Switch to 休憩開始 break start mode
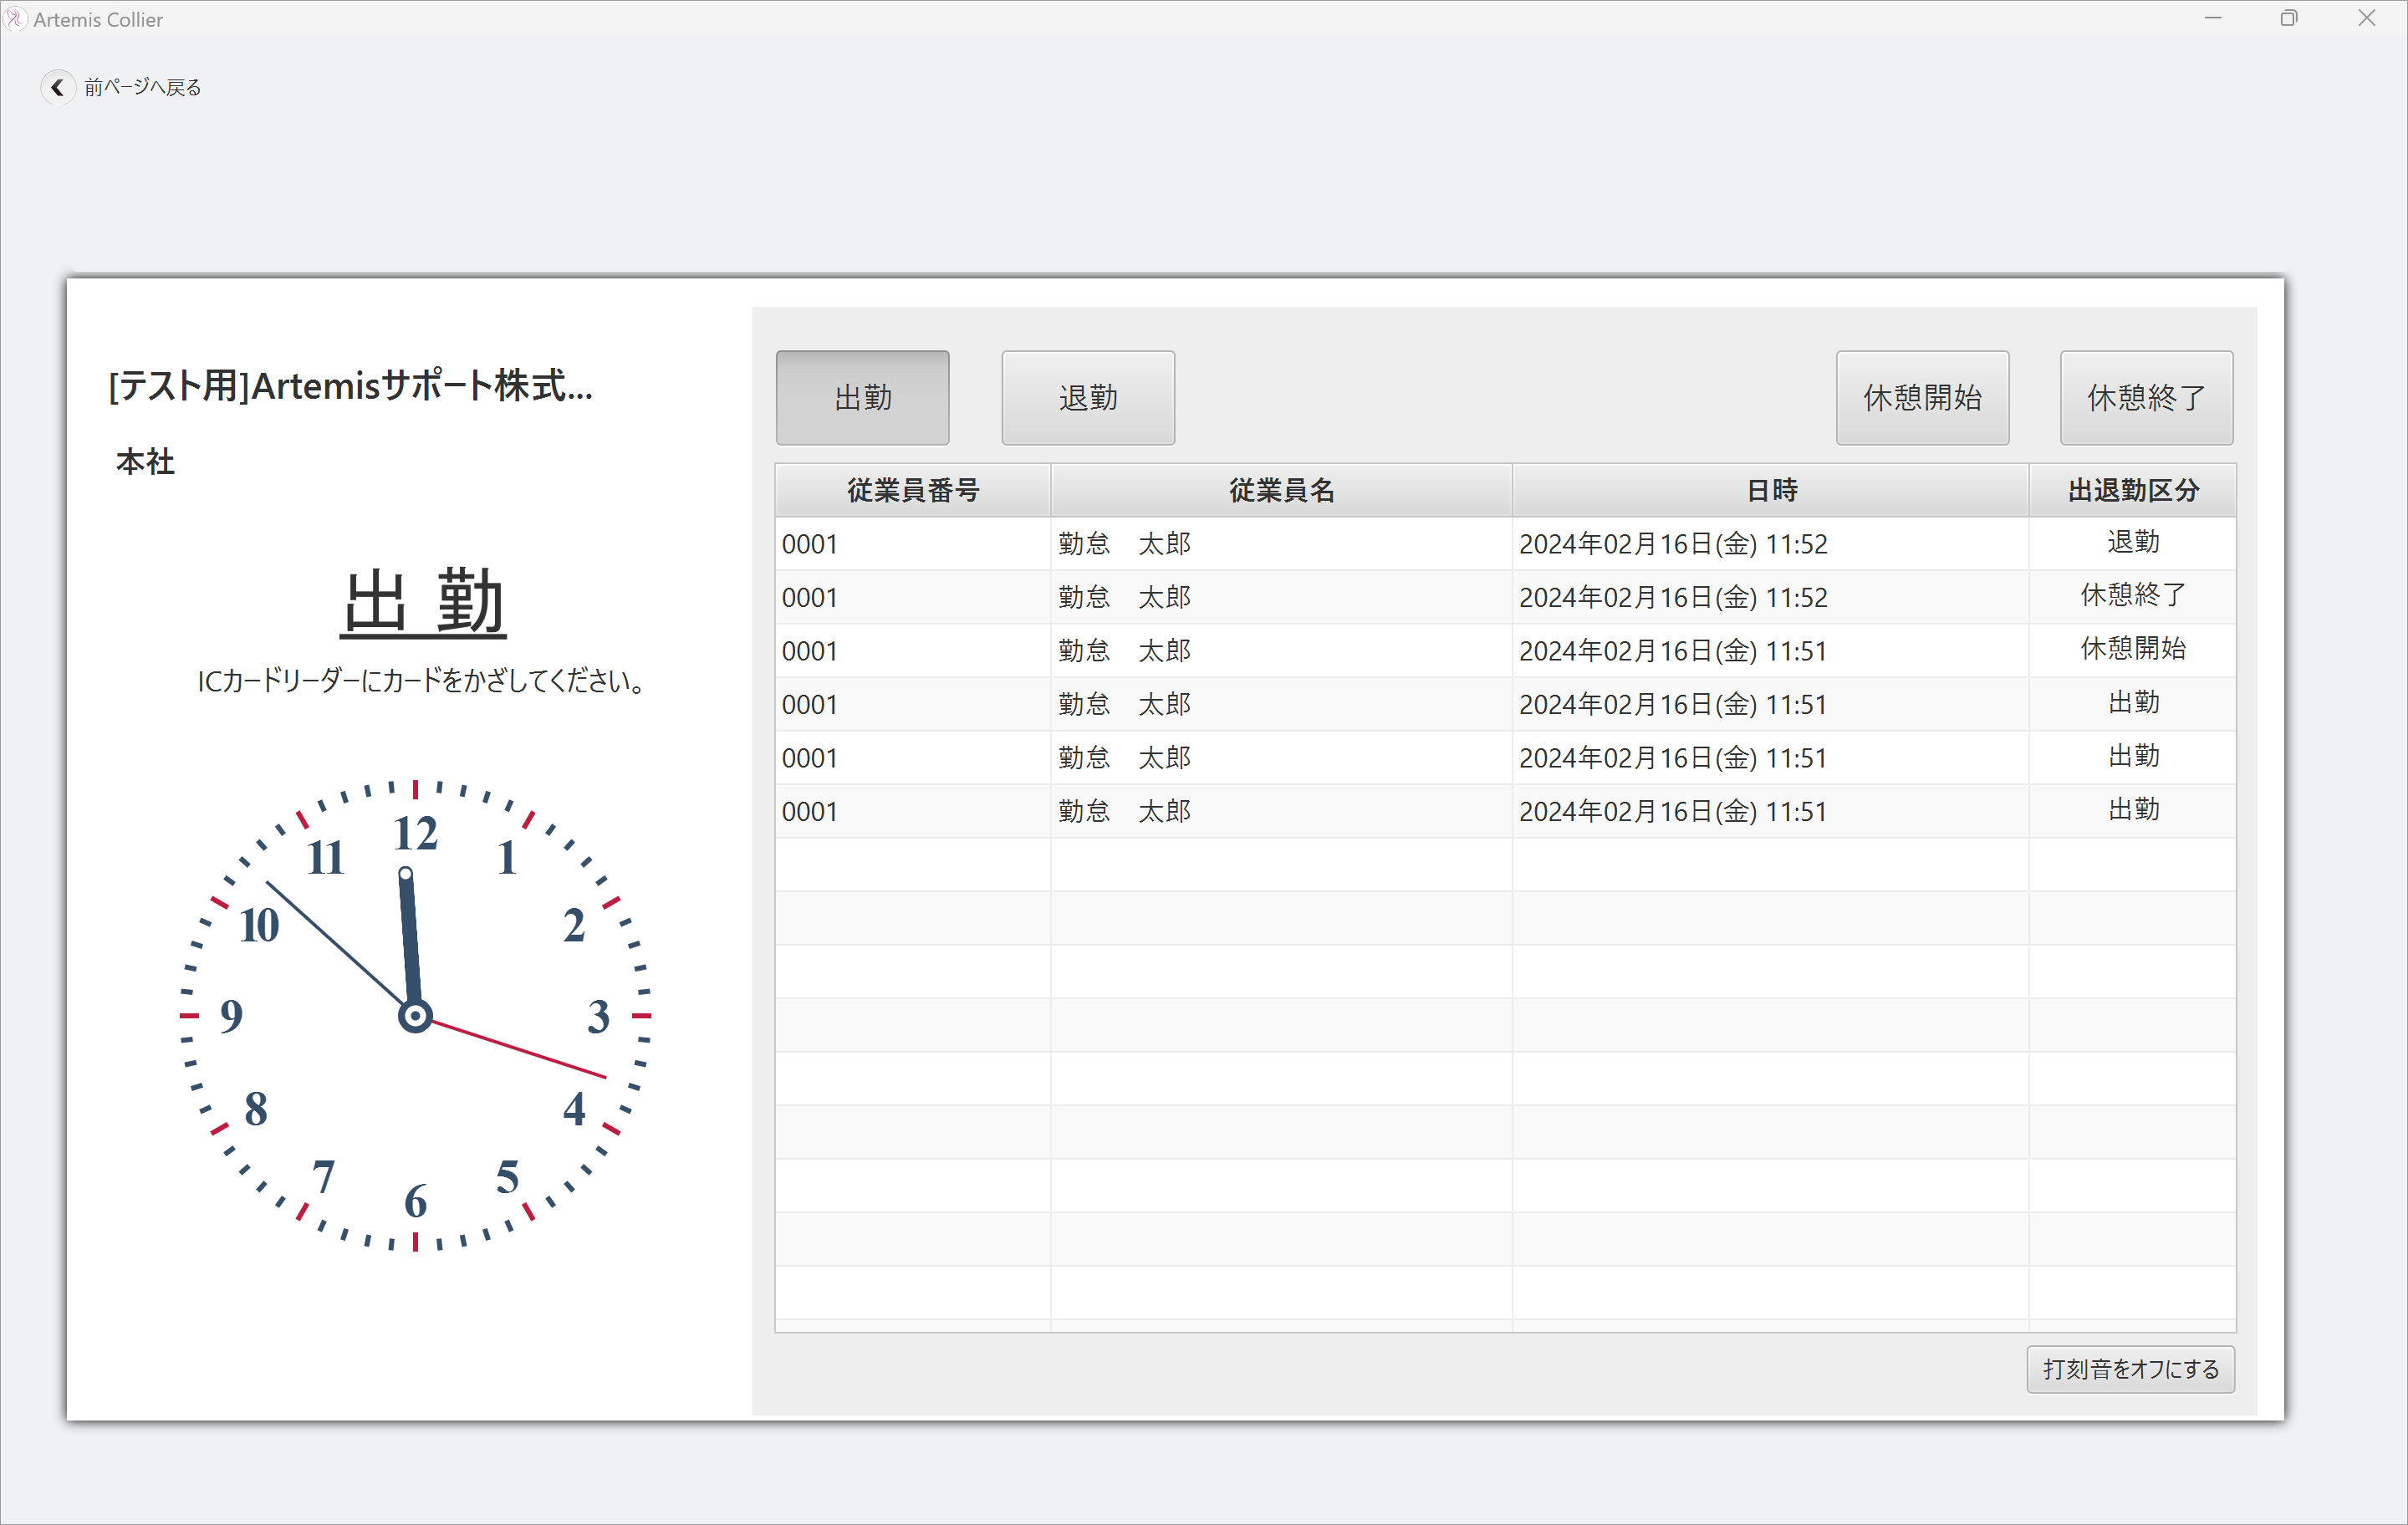2408x1525 pixels. click(1921, 398)
